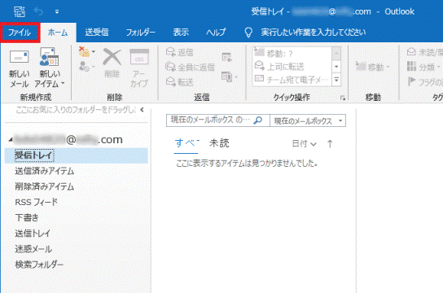Click the 削除 delete button

point(112,63)
